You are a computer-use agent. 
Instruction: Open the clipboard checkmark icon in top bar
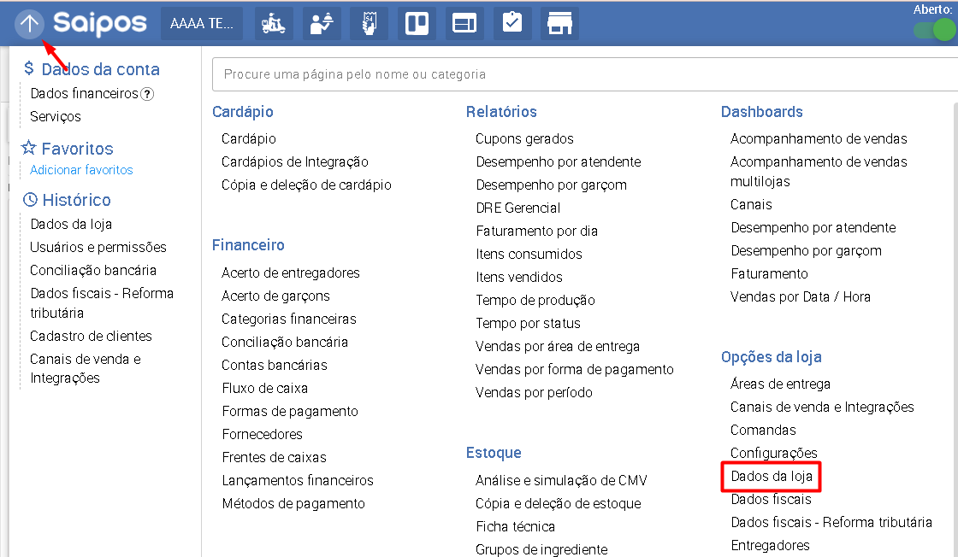coord(512,24)
